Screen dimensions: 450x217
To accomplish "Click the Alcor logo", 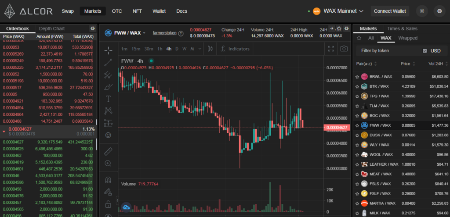I will 29,11.
